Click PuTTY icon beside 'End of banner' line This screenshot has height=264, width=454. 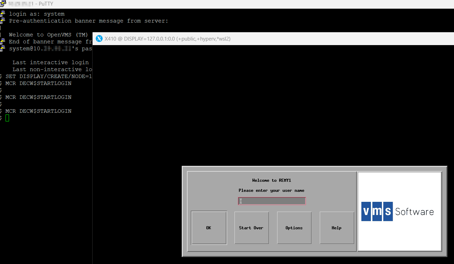click(2, 42)
